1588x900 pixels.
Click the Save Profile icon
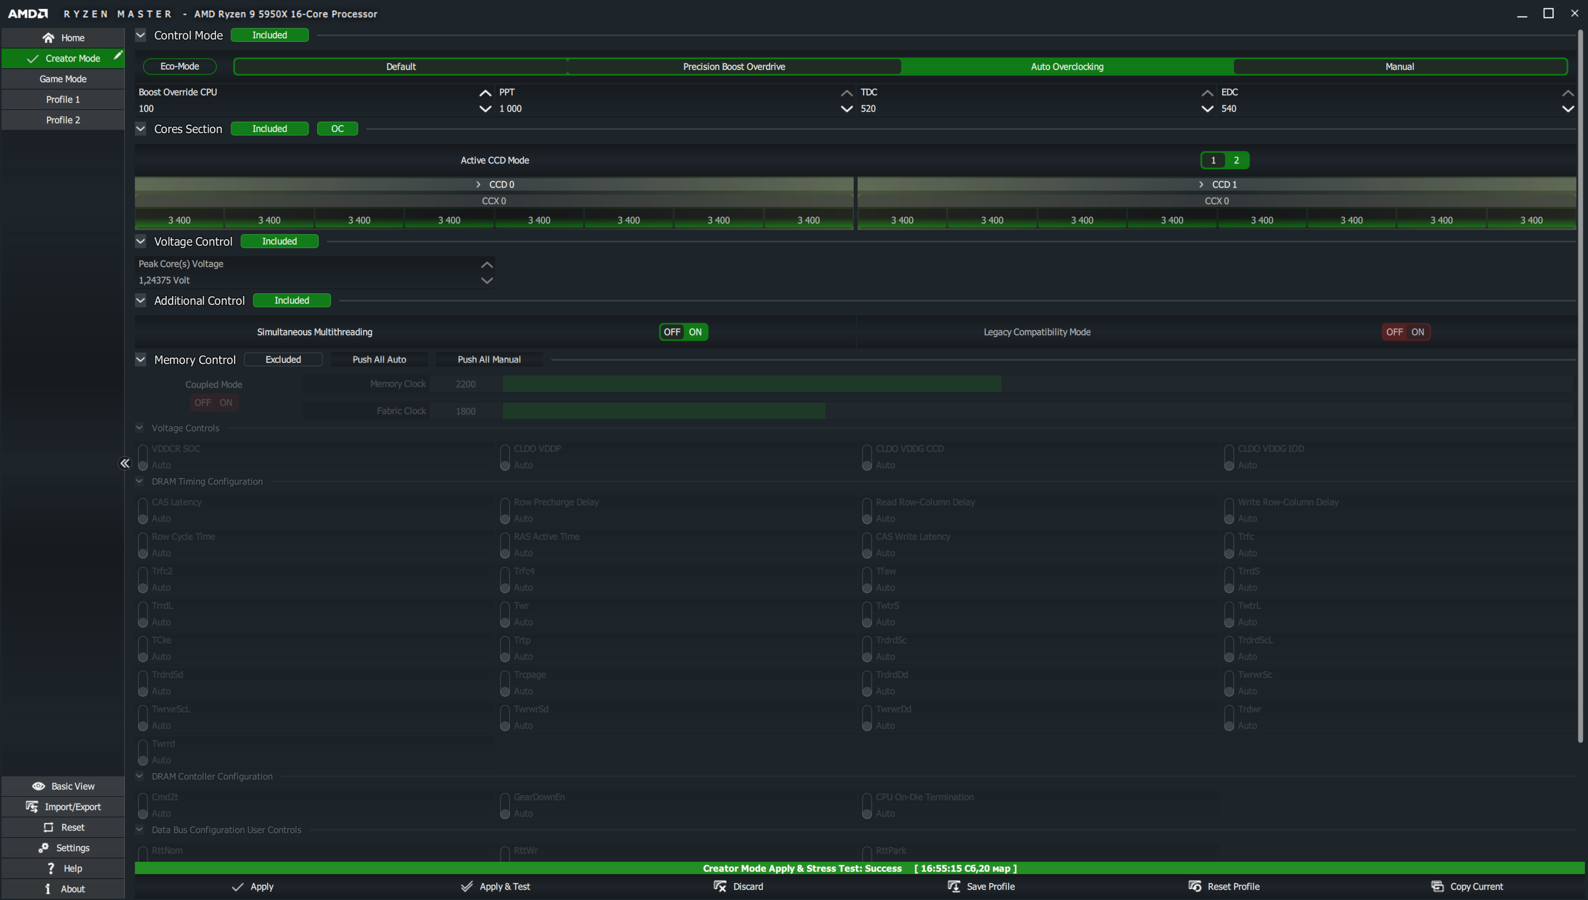954,886
